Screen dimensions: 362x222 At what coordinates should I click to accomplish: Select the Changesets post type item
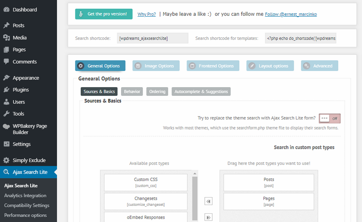coord(146,201)
